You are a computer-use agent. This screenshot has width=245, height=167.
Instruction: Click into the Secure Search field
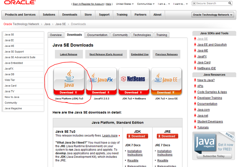tap(212, 3)
